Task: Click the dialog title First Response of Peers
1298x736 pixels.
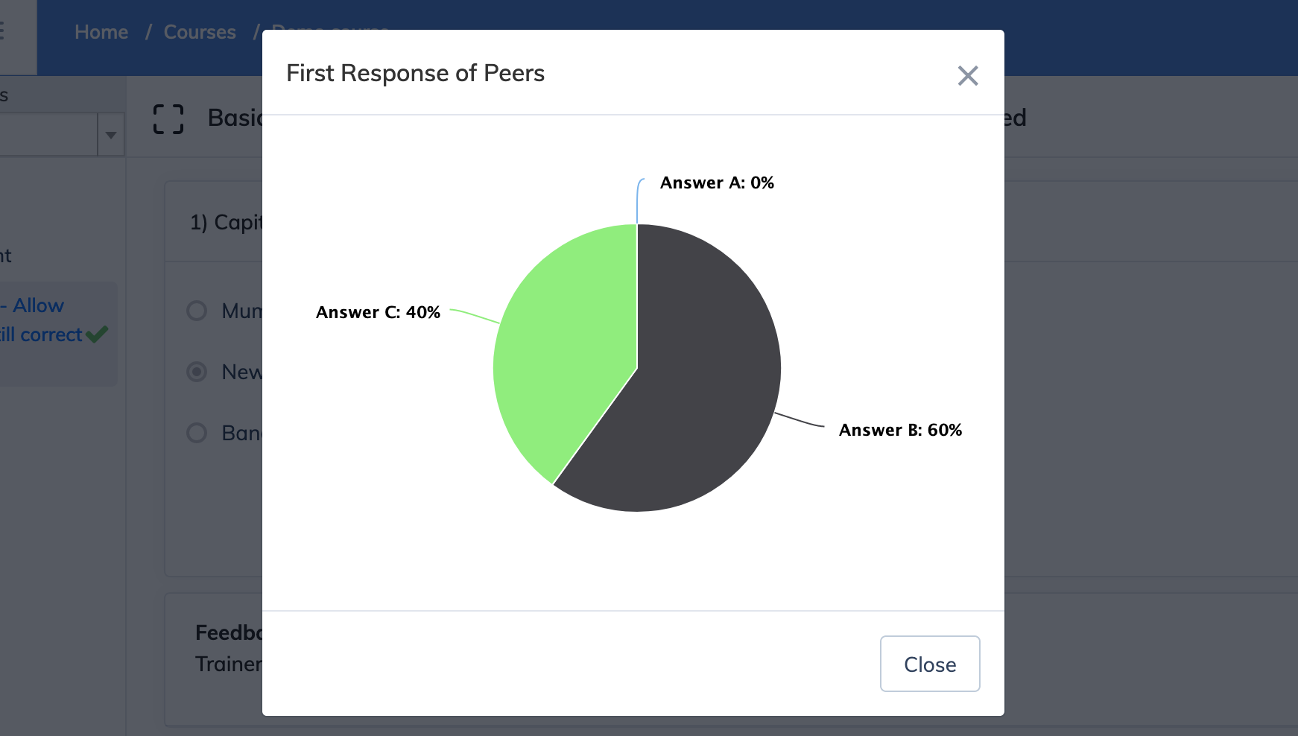Action: tap(415, 73)
